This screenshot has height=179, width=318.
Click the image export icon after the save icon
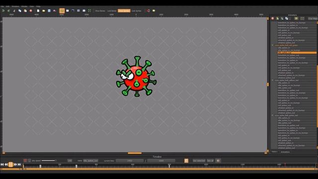click(x=55, y=10)
